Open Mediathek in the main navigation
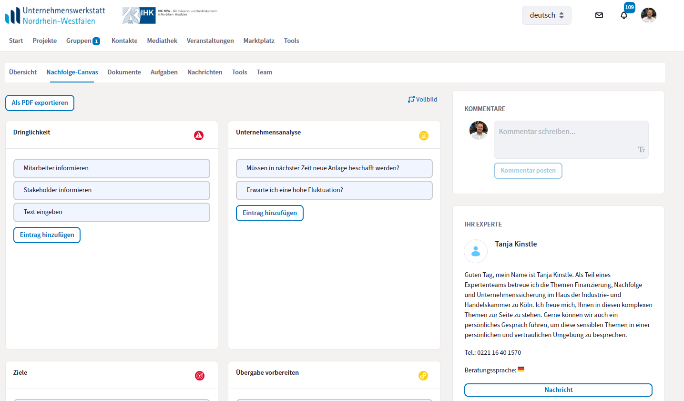 coord(162,41)
